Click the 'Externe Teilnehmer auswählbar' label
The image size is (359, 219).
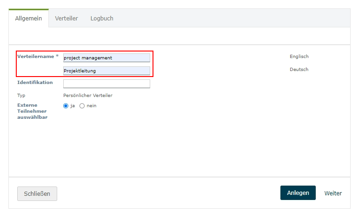[x=32, y=111]
